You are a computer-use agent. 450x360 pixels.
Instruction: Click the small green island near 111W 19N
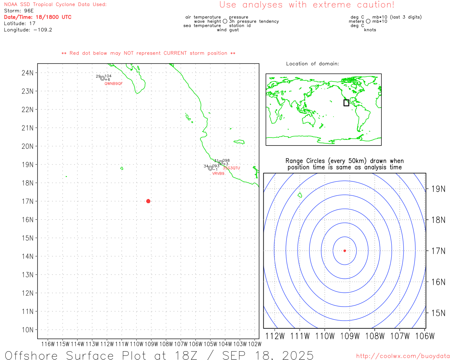tap(122, 168)
